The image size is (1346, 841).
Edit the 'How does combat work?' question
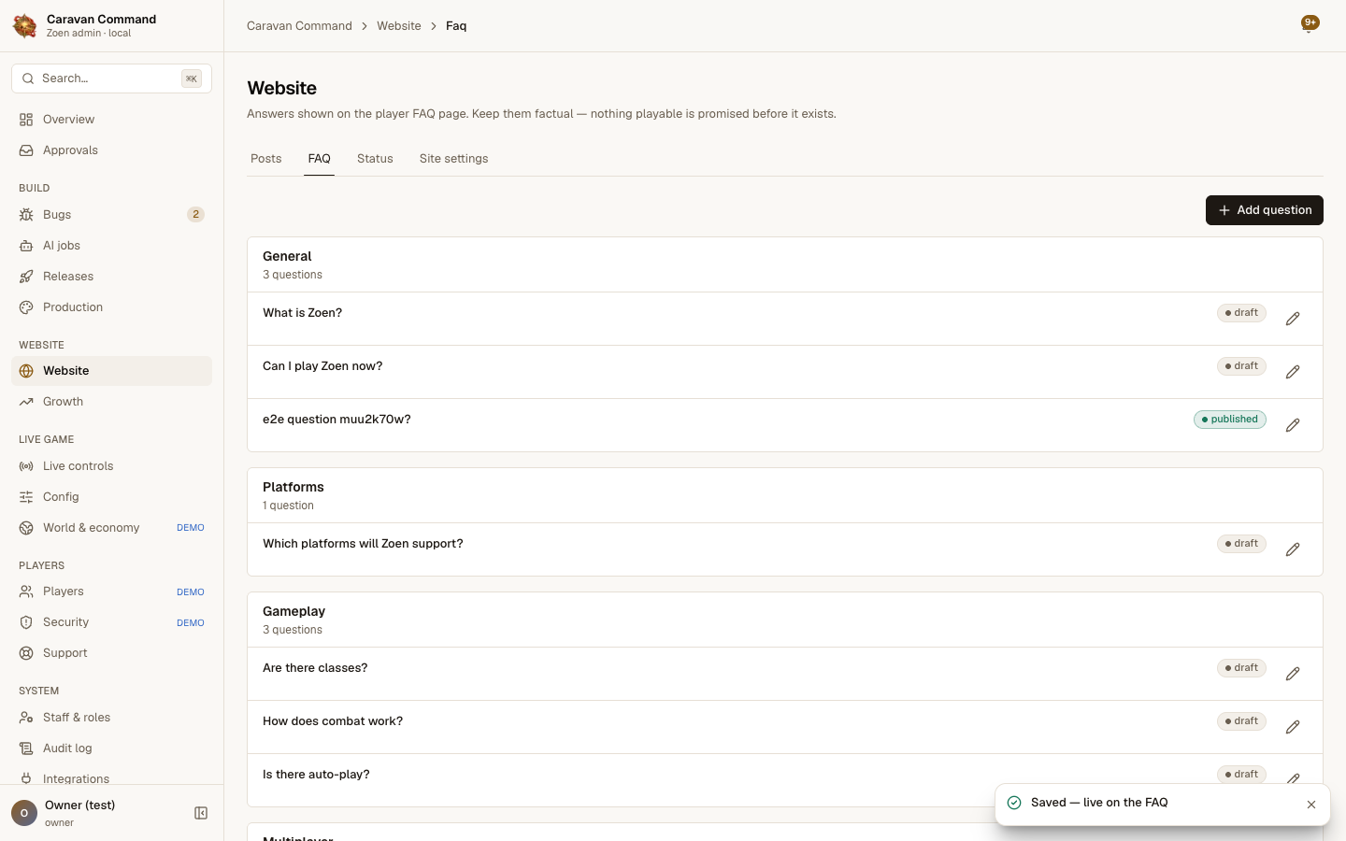coord(1293,727)
